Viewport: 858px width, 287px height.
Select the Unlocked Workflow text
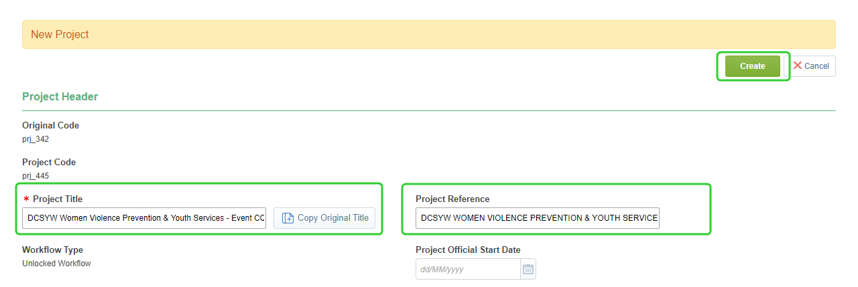56,264
